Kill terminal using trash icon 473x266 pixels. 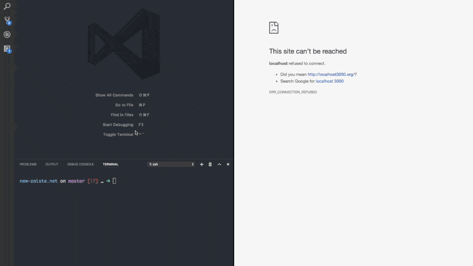click(210, 164)
